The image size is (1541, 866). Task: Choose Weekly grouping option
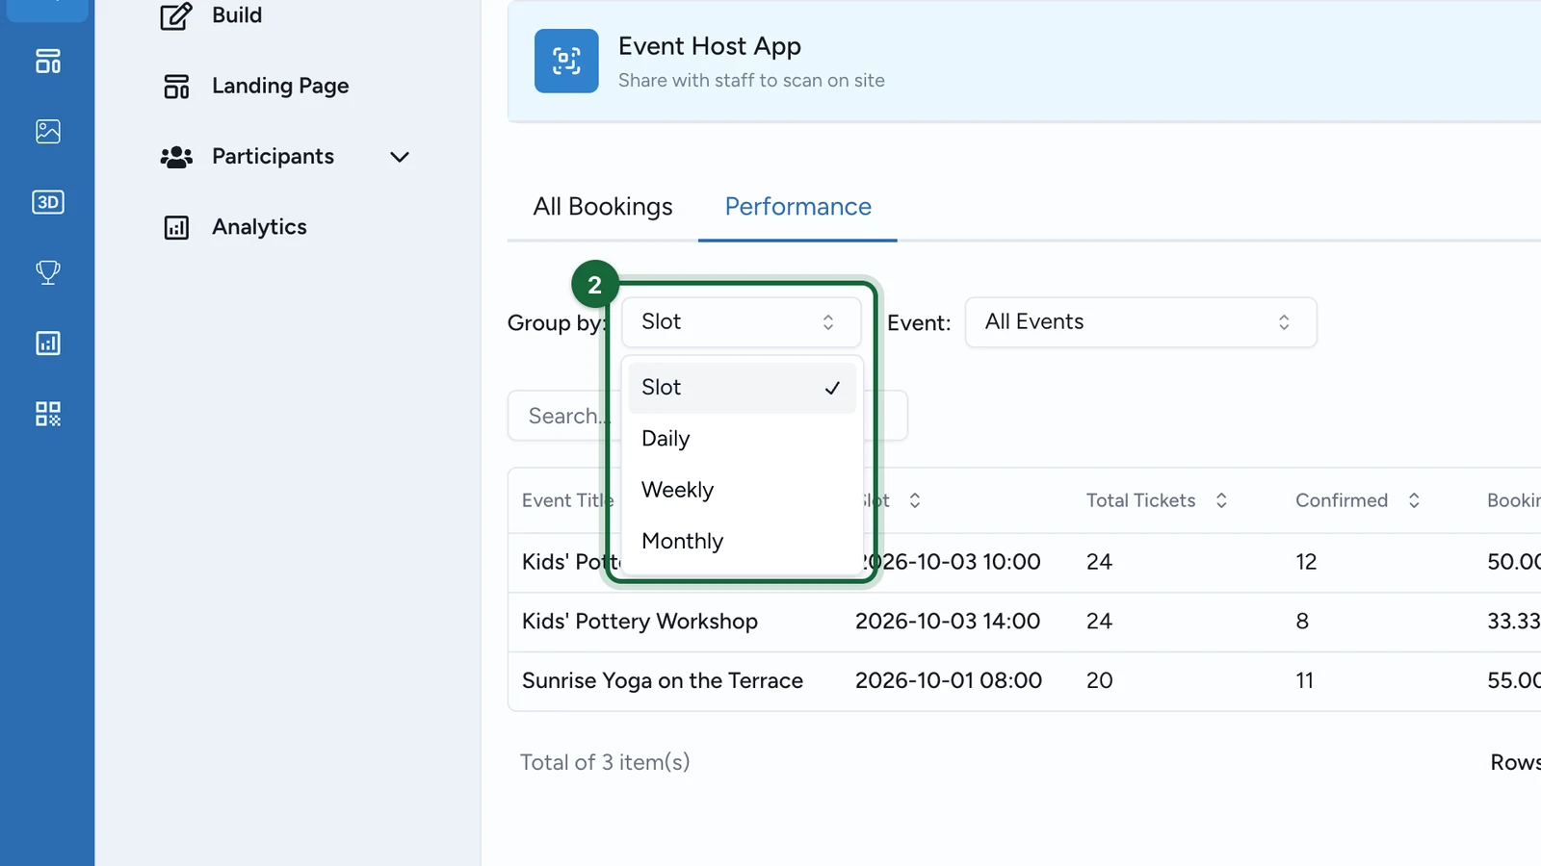coord(742,490)
